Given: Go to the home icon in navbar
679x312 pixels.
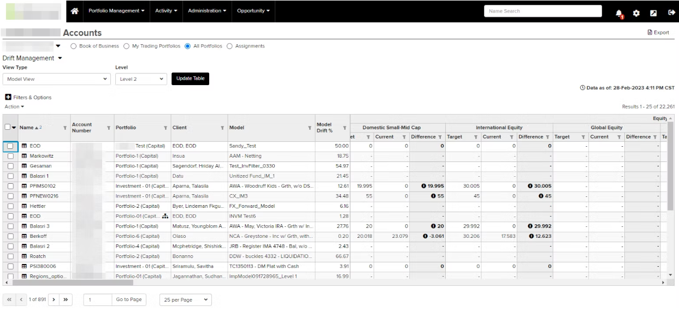Looking at the screenshot, I should point(75,11).
